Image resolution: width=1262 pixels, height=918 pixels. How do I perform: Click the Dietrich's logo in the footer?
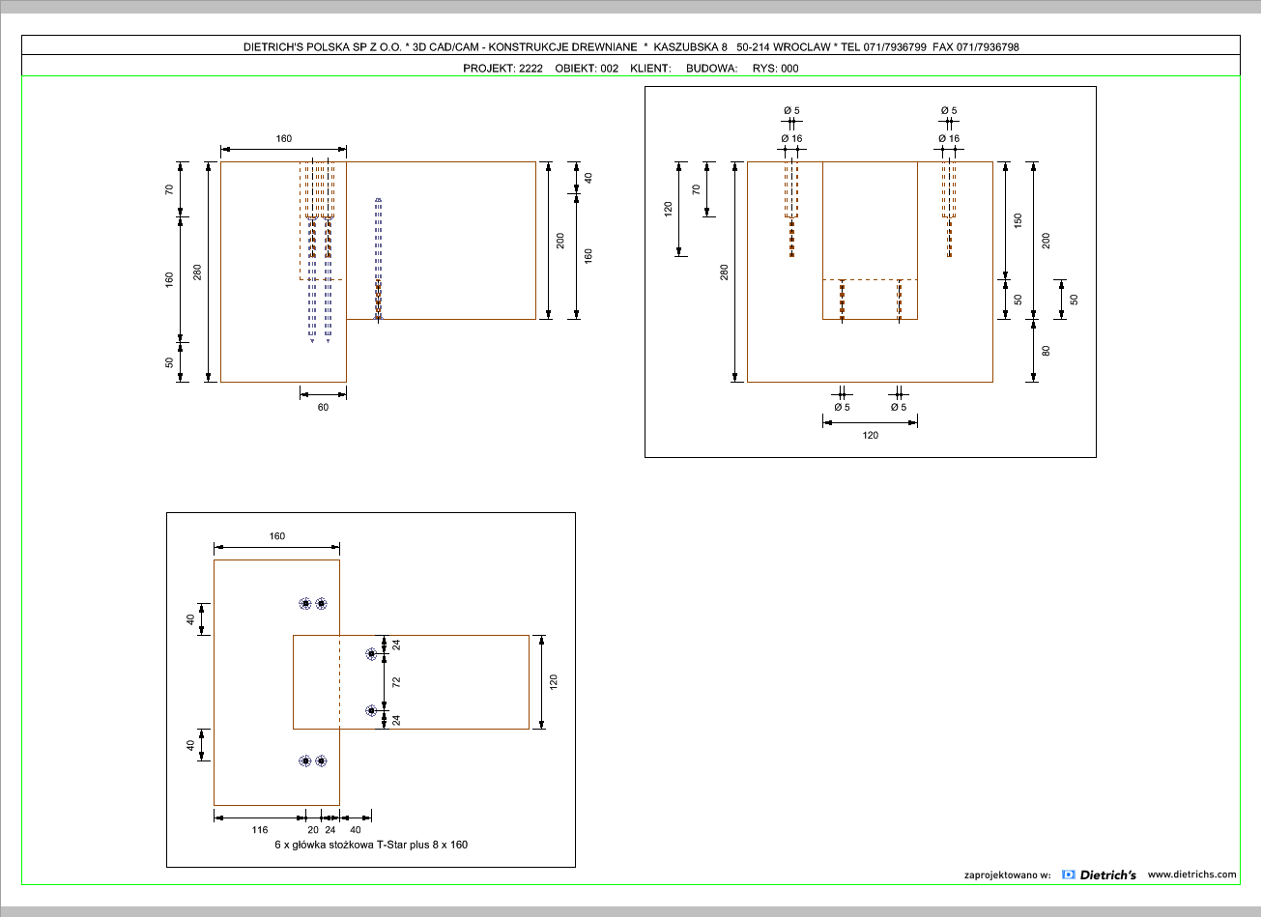tap(1099, 875)
